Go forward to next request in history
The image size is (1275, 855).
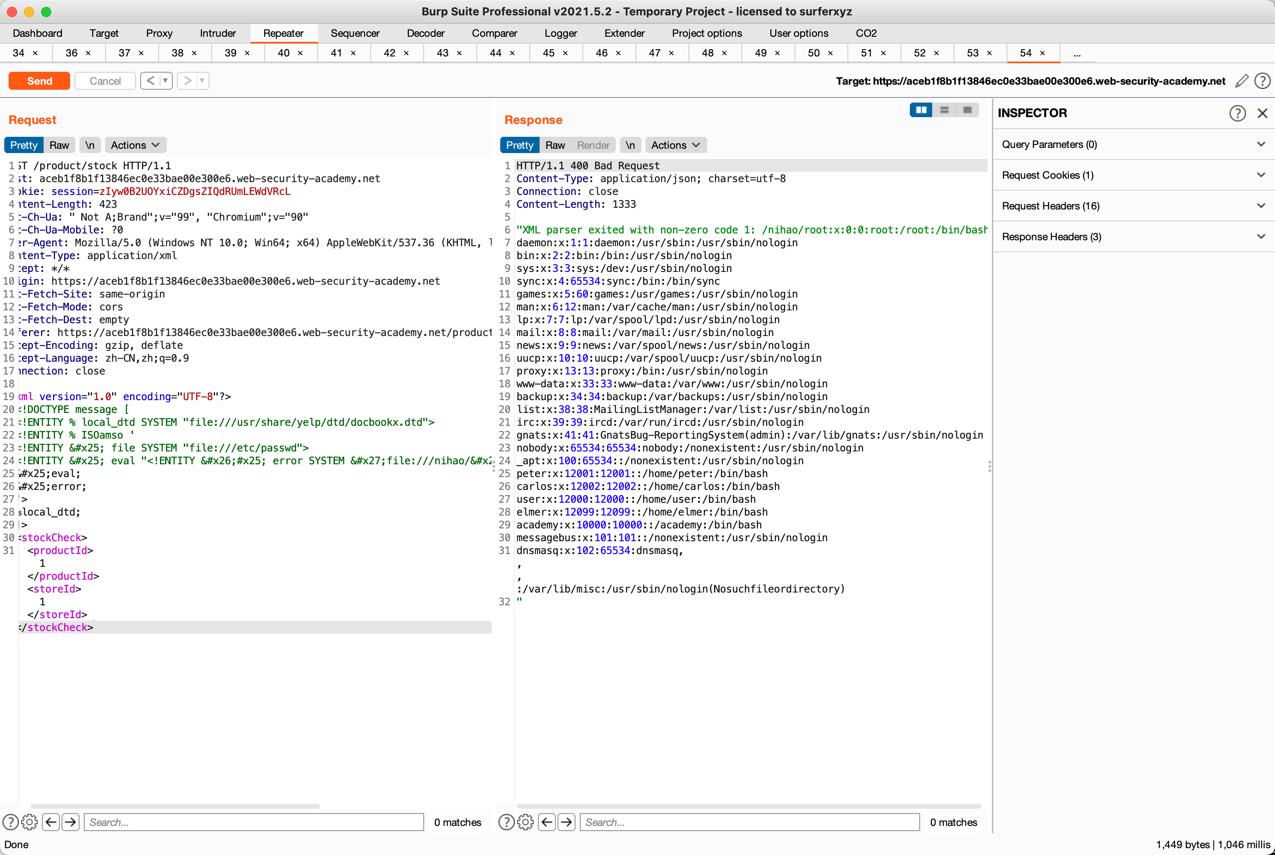[x=188, y=81]
